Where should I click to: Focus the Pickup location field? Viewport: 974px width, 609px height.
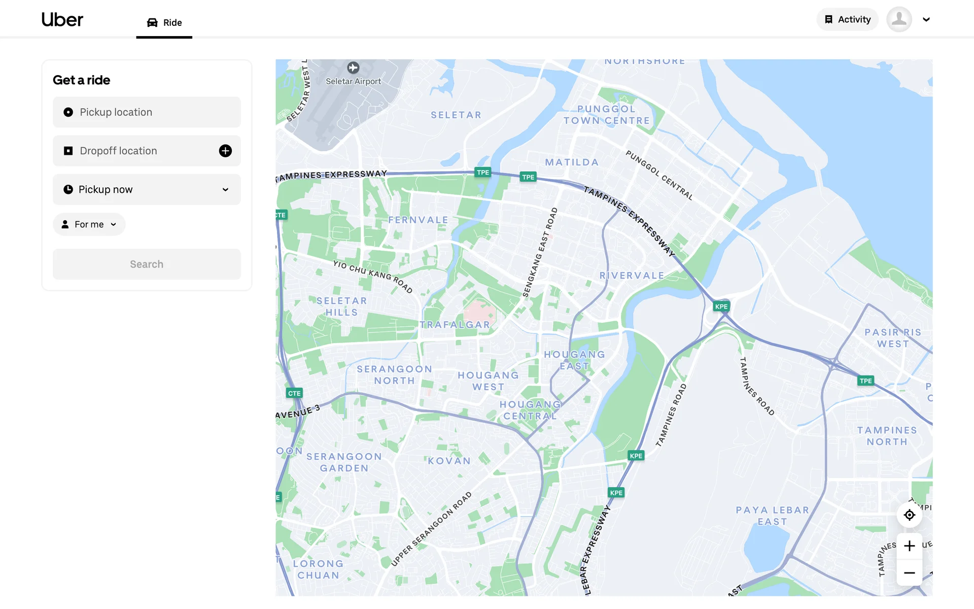click(x=147, y=112)
